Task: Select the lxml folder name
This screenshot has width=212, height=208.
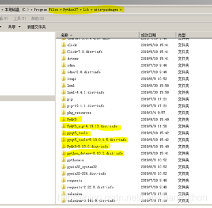Action: click(x=71, y=86)
